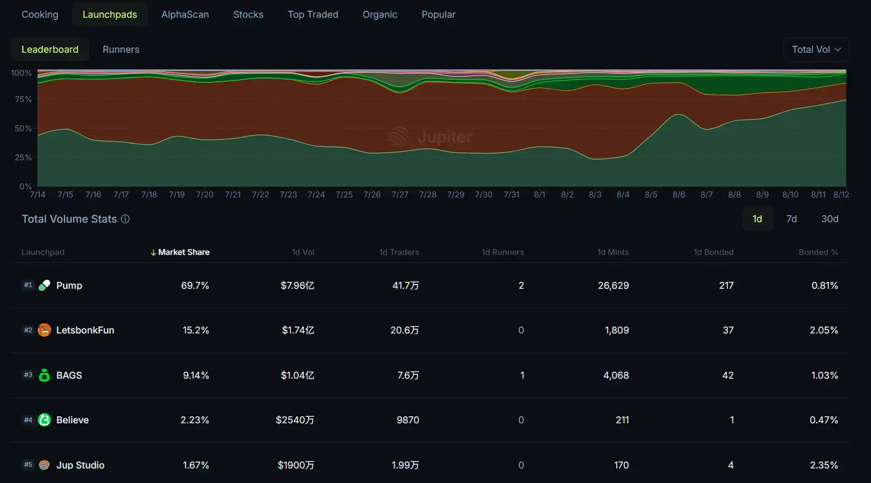Select the 1d time range
This screenshot has height=483, width=871.
757,219
